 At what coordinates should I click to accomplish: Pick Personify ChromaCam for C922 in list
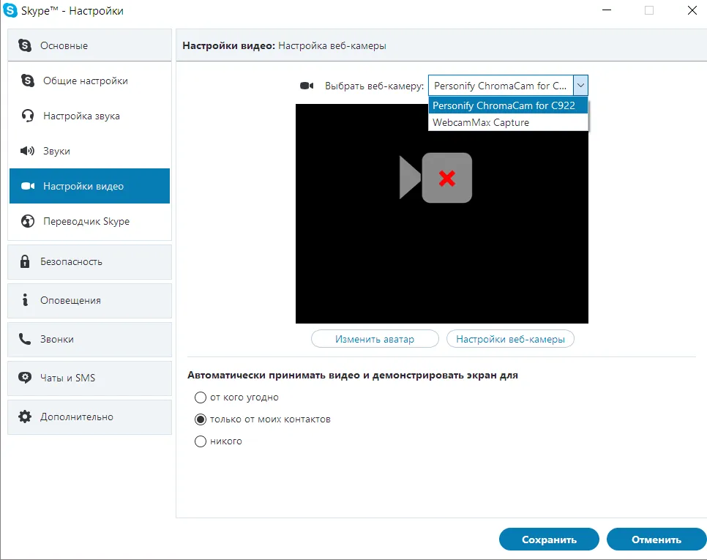pyautogui.click(x=504, y=105)
